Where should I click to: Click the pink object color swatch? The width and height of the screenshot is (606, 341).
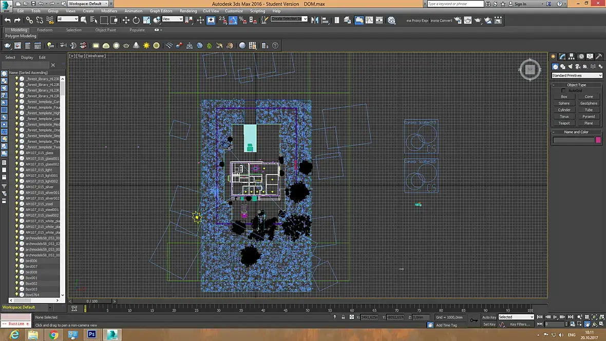point(598,140)
